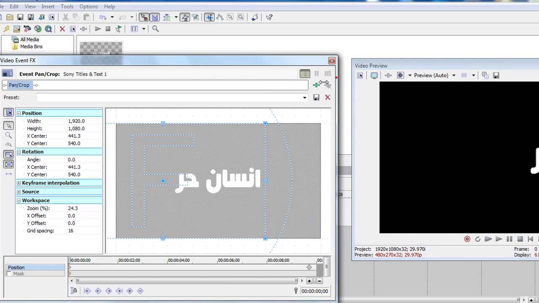Select the Zoom magnifier tool in Pan/Crop sidebar
This screenshot has height=303, width=539.
8,135
